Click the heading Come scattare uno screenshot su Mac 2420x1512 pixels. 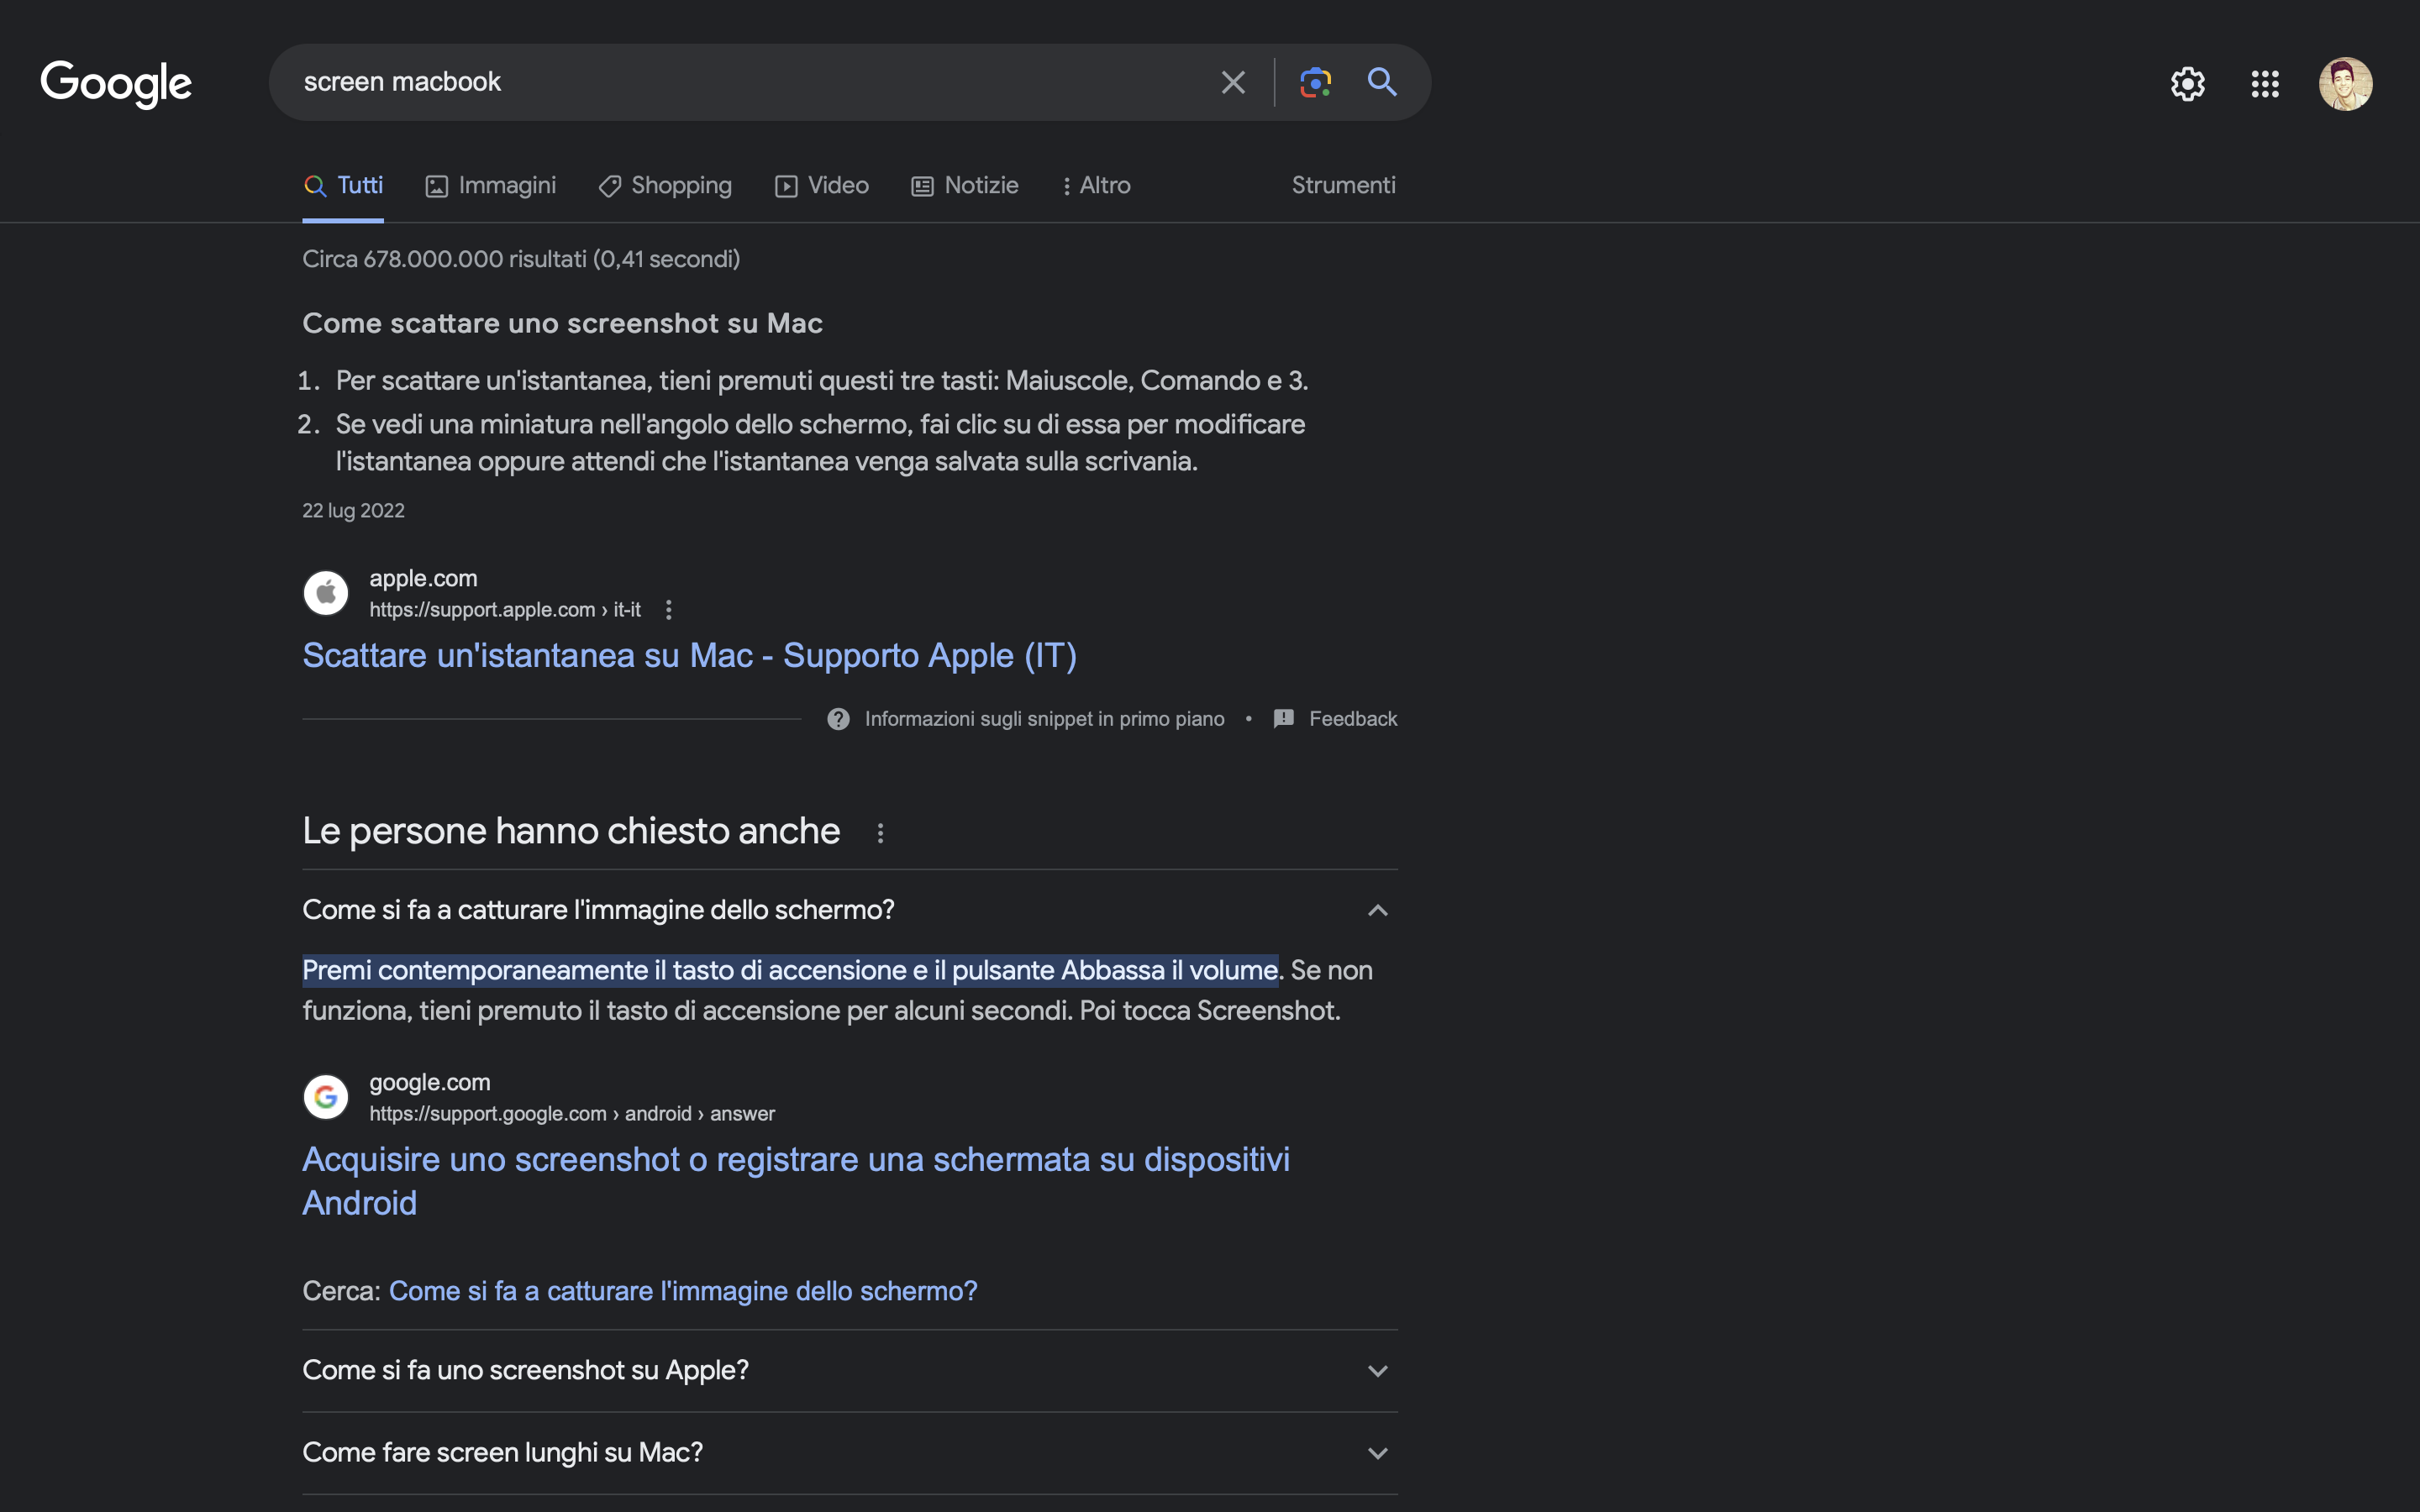tap(563, 323)
